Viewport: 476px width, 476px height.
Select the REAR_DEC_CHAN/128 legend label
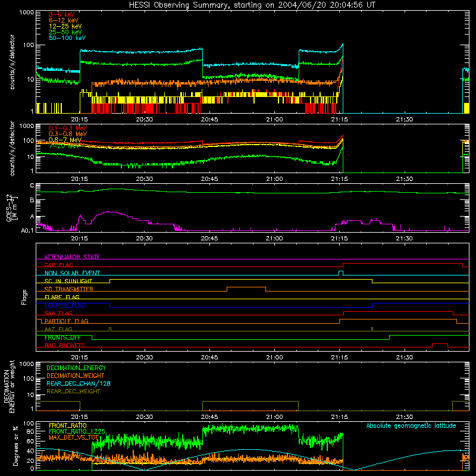click(79, 383)
